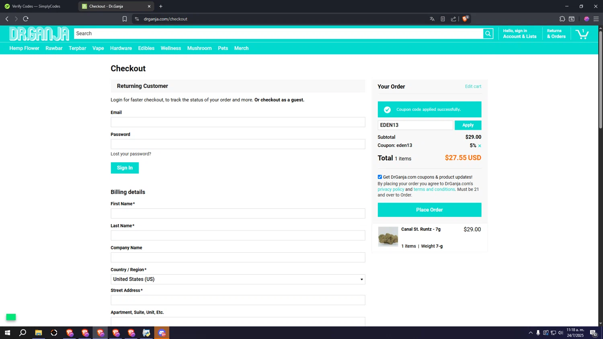The image size is (603, 339).
Task: Open the Vape menu
Action: pos(98,48)
